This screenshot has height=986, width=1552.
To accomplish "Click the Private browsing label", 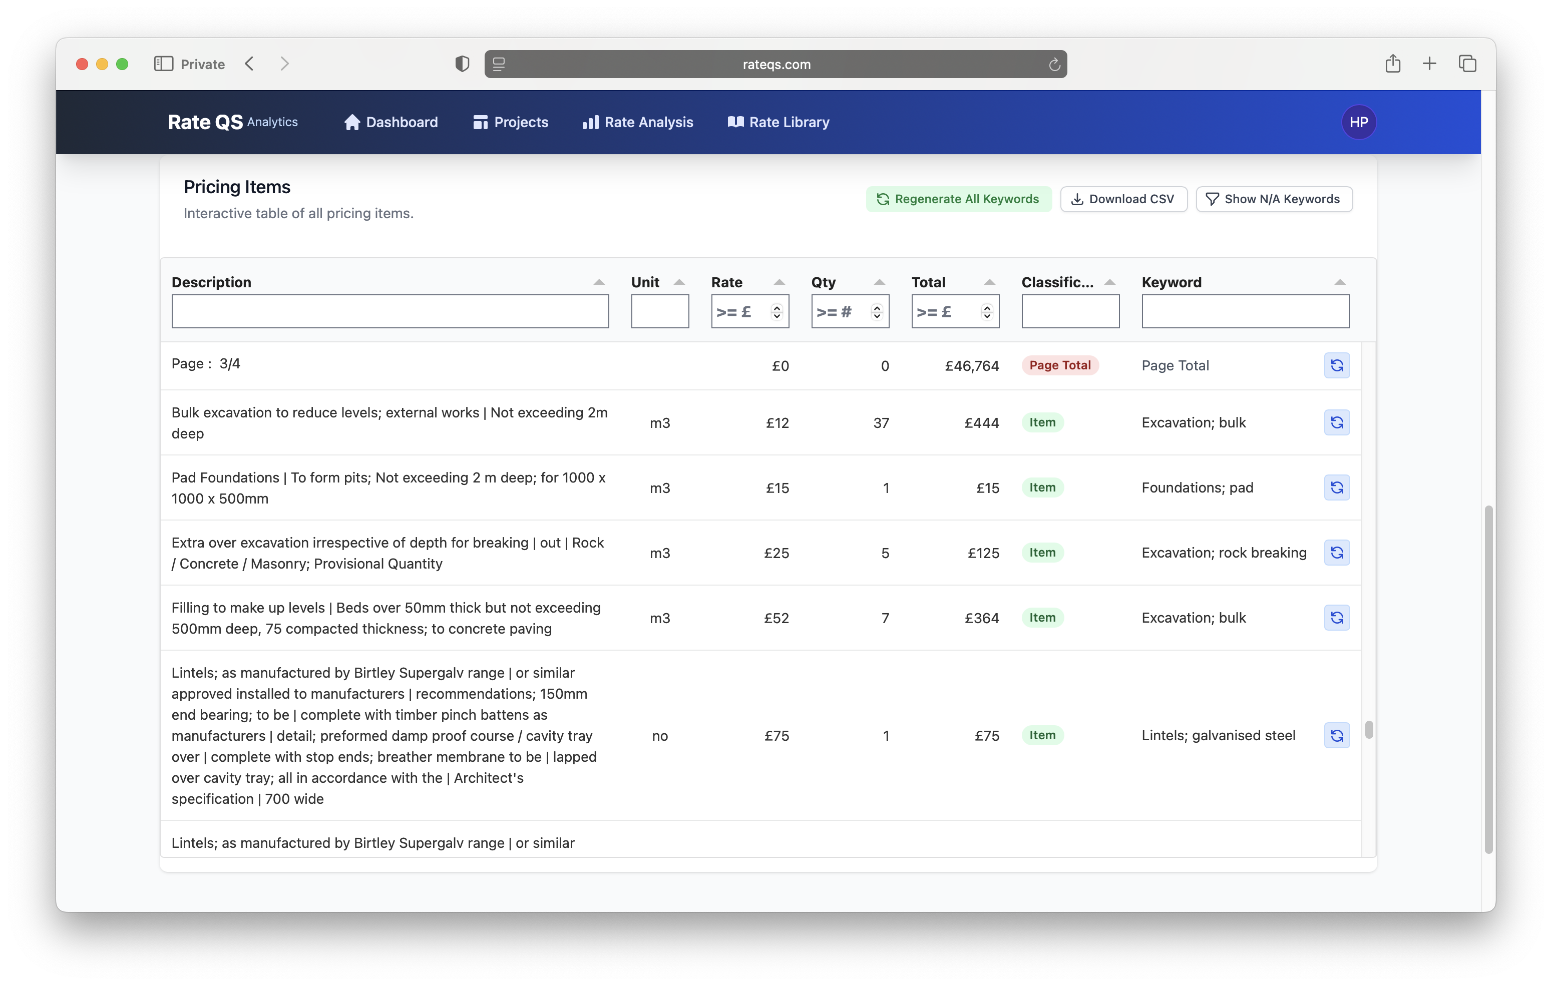I will [x=202, y=65].
